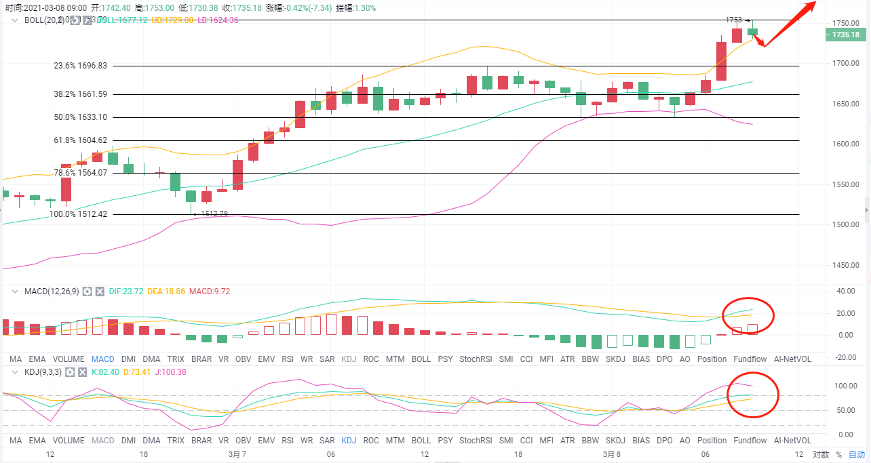Remove the KDJ indicator with its X icon
This screenshot has width=871, height=463.
click(83, 372)
